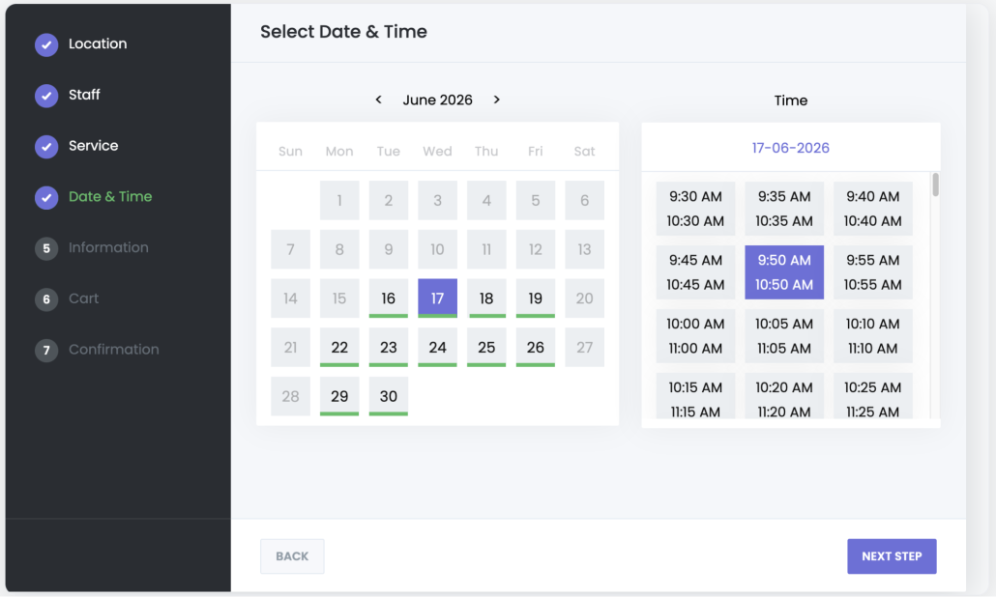The image size is (996, 597).
Task: Choose the 9:50 AM – 10:50 AM slot
Action: [x=784, y=272]
